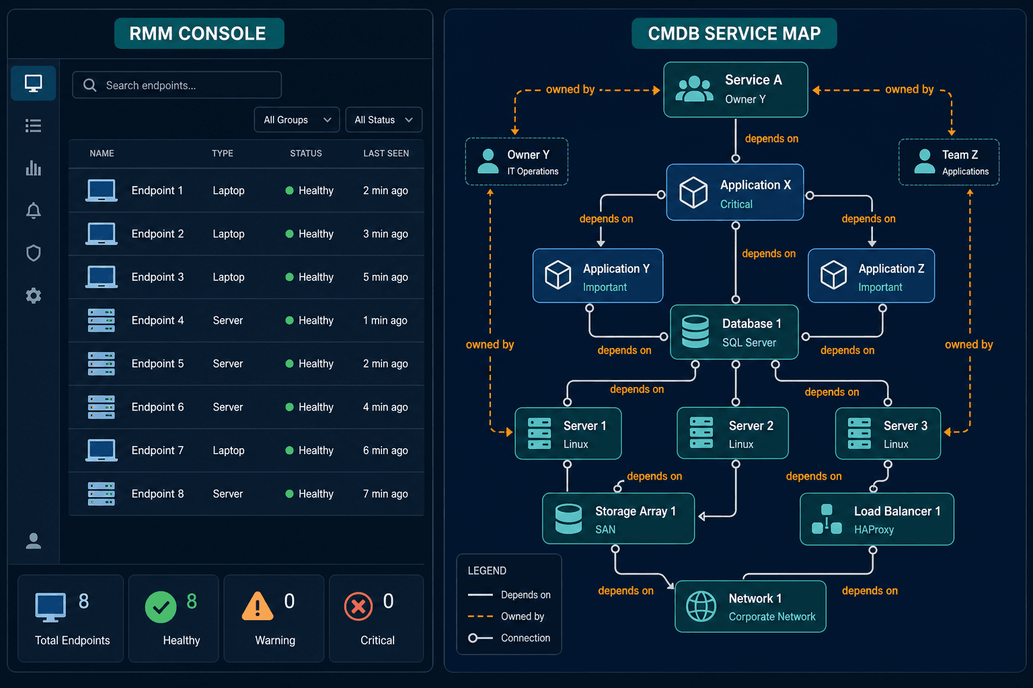Viewport: 1033px width, 688px height.
Task: Click the Total Endpoints count card
Action: coord(71,619)
